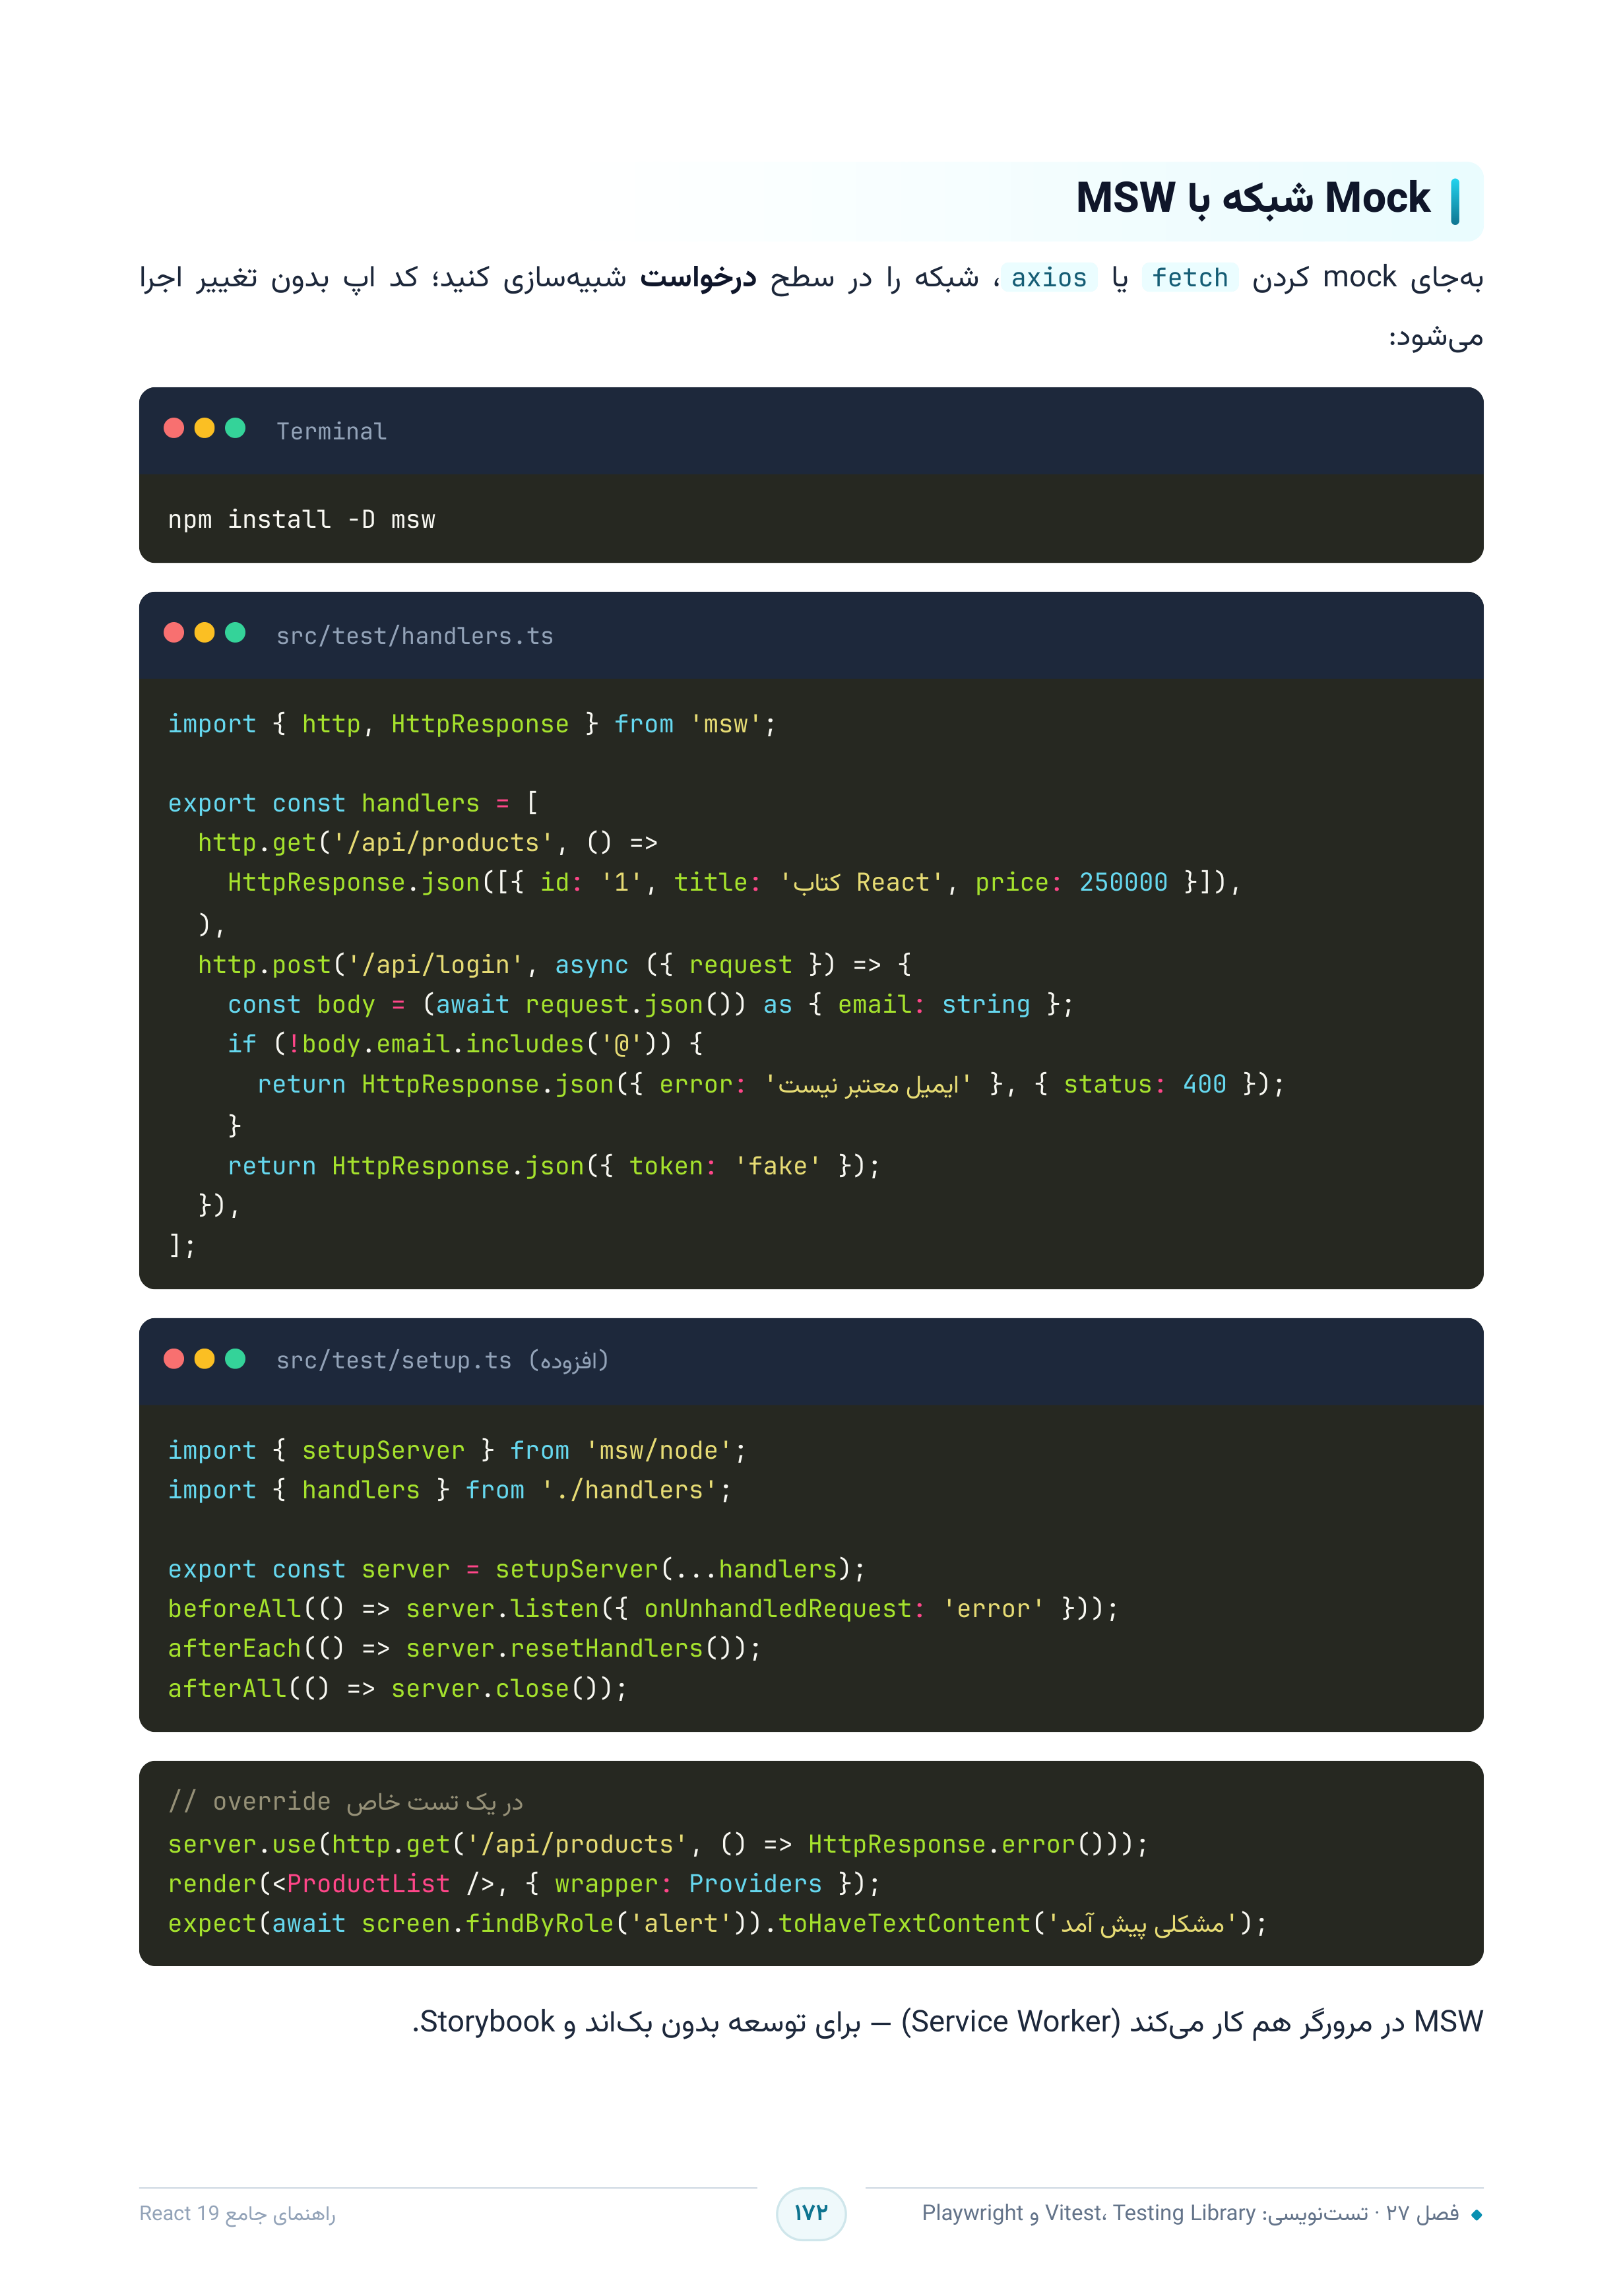Click yellow dot beside src/test/setup.ts

205,1359
